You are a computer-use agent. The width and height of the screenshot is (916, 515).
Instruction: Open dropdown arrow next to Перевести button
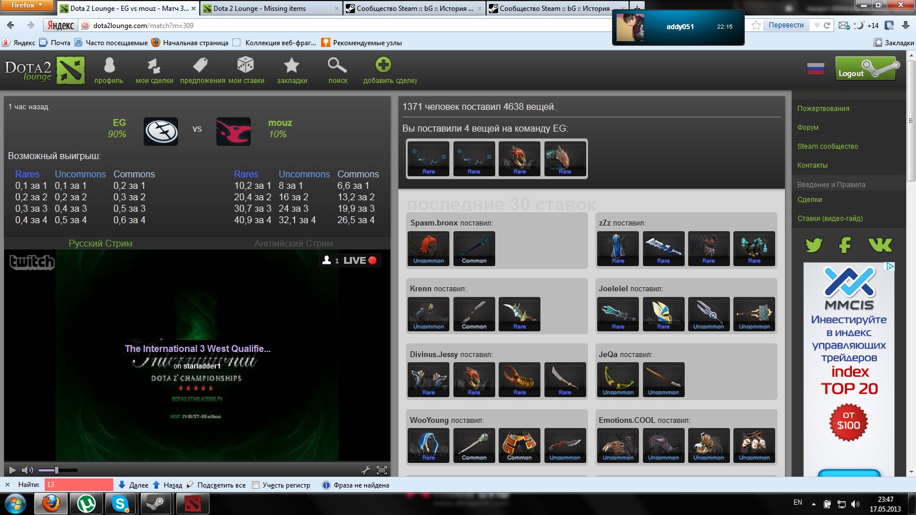[x=817, y=25]
